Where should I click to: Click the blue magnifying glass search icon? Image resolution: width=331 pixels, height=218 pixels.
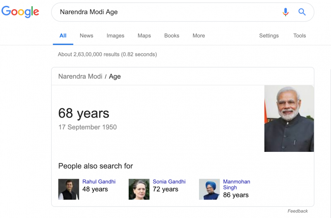tap(302, 12)
